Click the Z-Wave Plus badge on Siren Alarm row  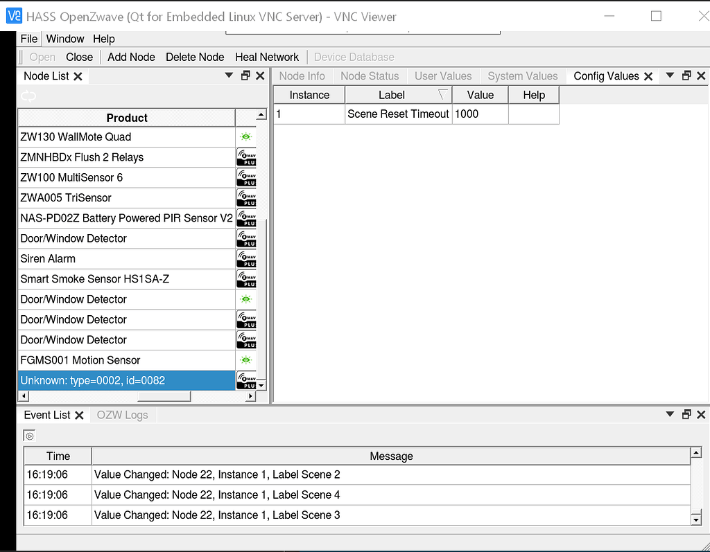tap(246, 258)
